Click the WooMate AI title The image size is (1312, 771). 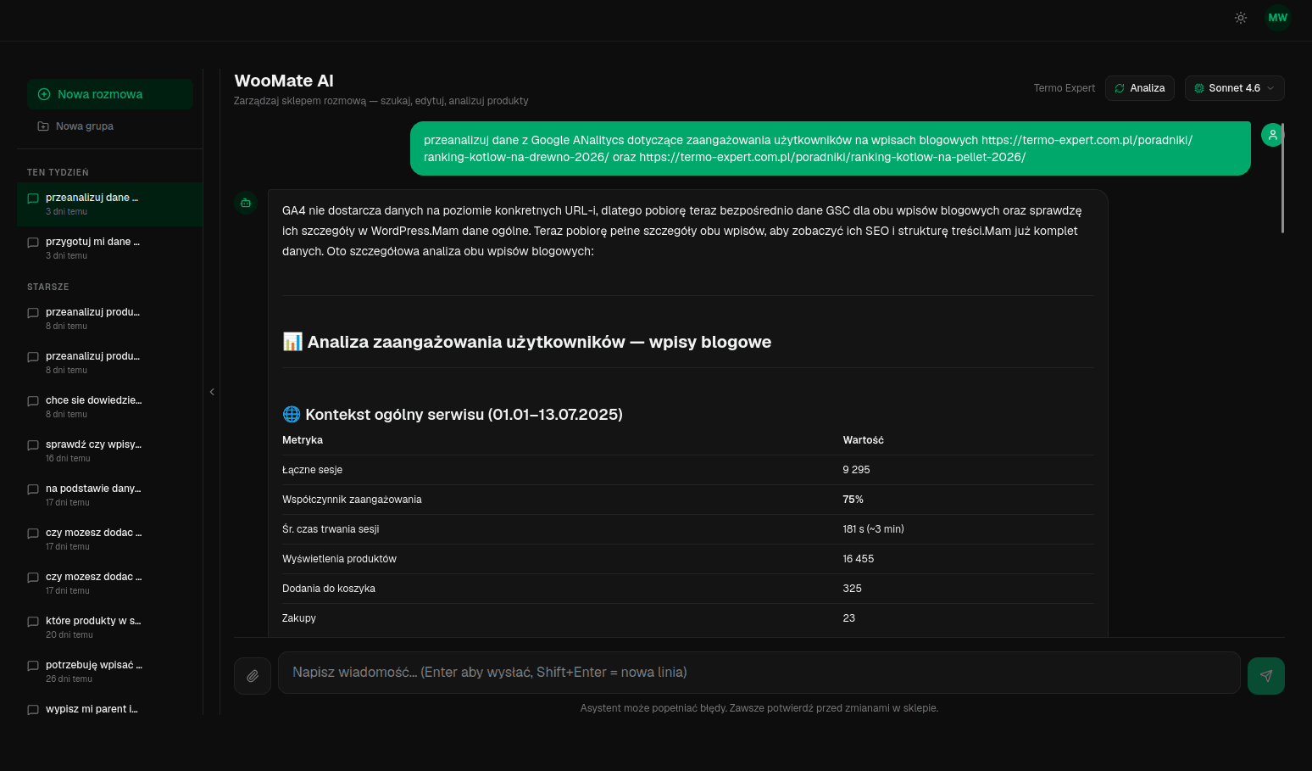tap(284, 81)
